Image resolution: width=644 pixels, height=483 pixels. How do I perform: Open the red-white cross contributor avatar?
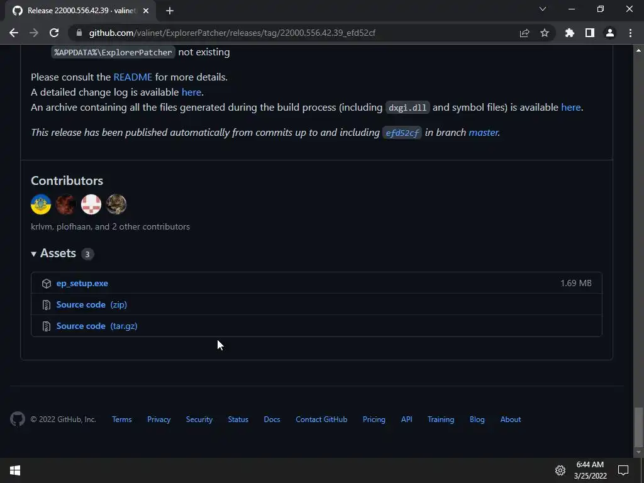tap(91, 204)
